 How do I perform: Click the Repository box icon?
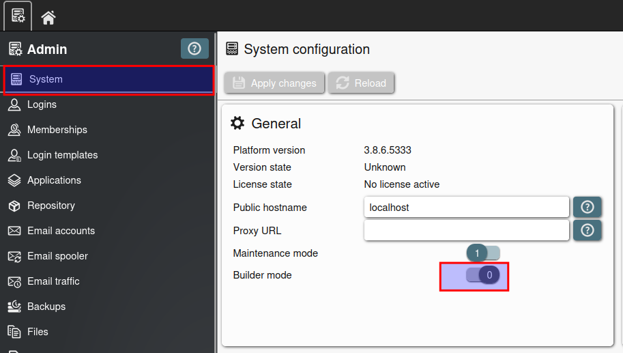[x=14, y=206]
